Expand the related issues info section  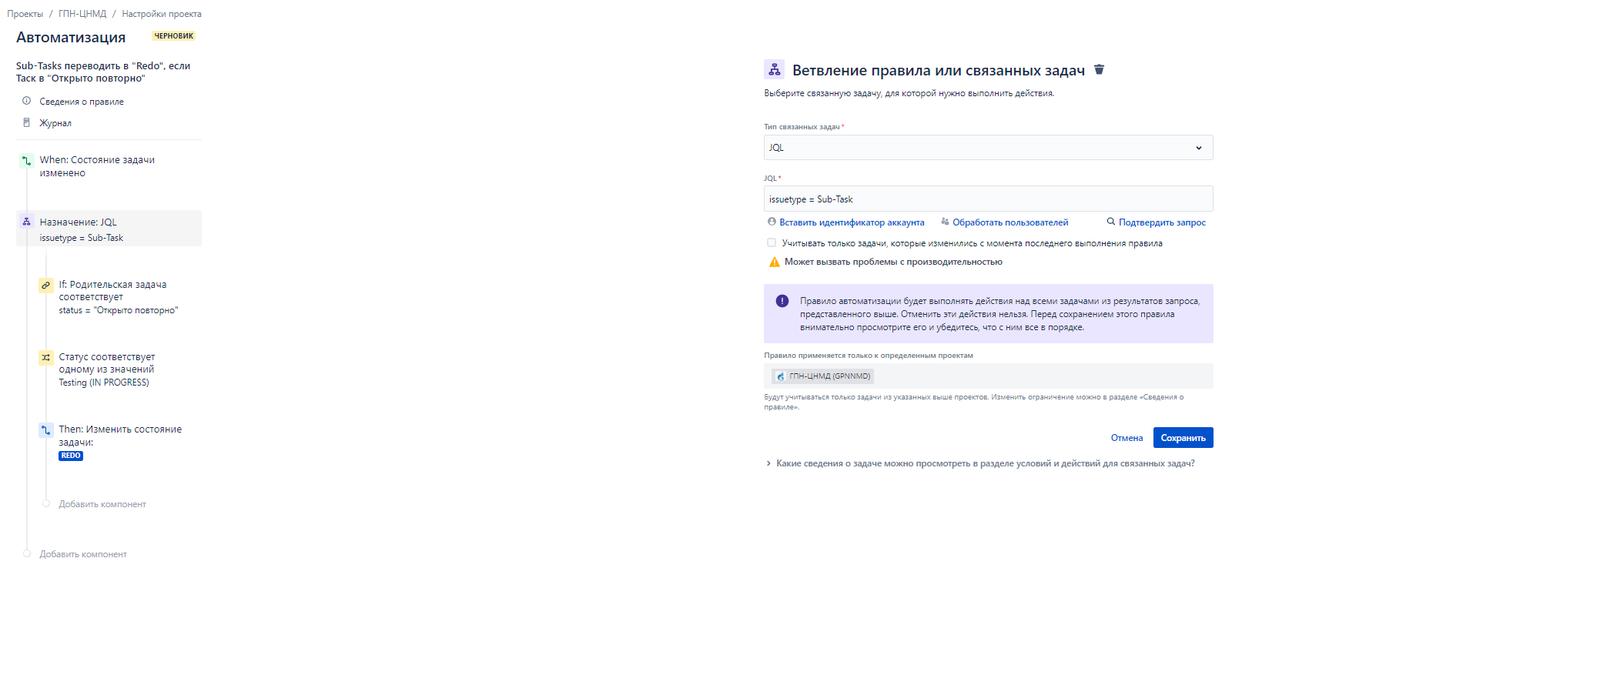(x=980, y=463)
